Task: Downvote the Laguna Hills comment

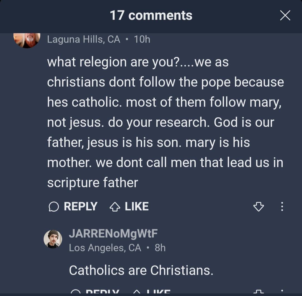Action: pos(258,207)
